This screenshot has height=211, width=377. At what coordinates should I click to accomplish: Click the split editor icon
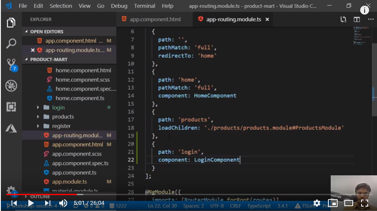[357, 19]
